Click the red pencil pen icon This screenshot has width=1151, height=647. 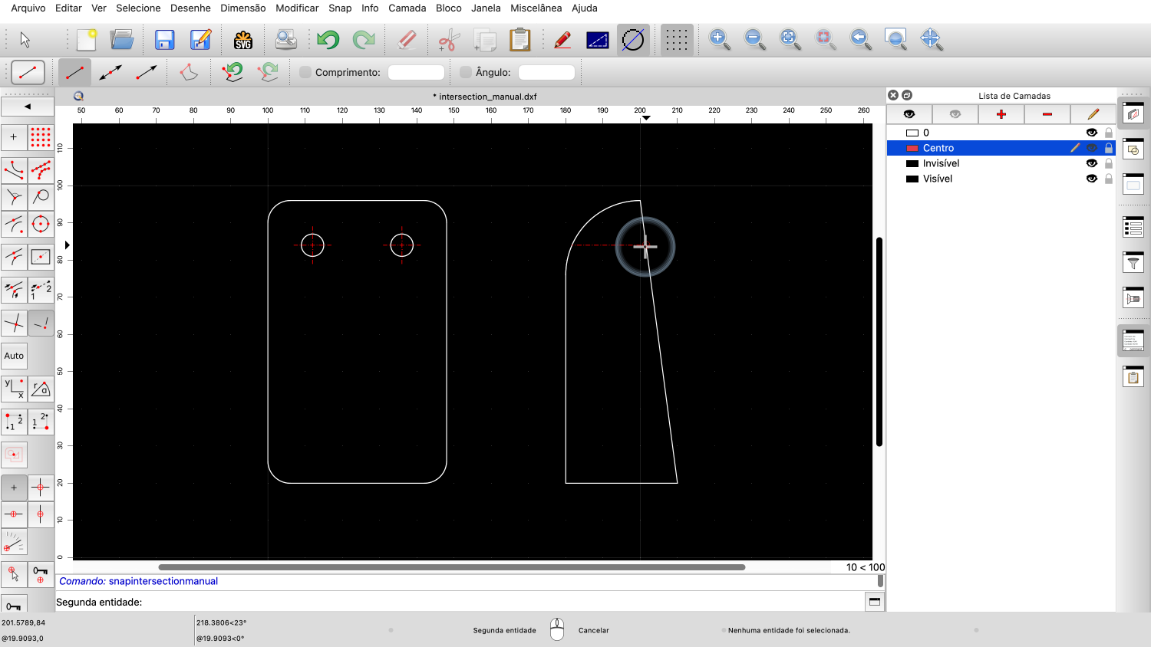(x=562, y=39)
